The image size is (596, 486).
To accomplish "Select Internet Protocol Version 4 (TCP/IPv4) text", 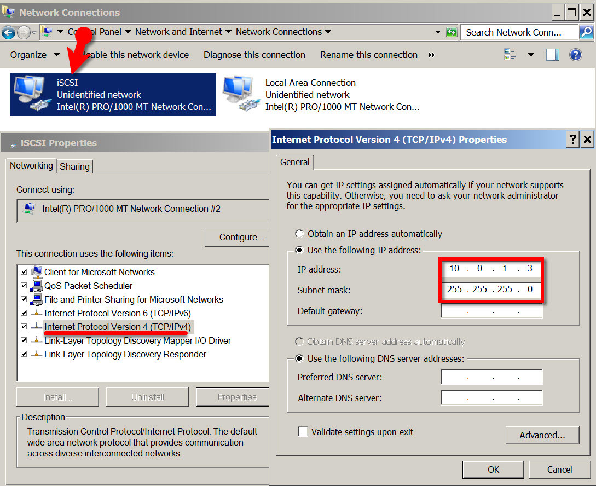I will (x=118, y=327).
